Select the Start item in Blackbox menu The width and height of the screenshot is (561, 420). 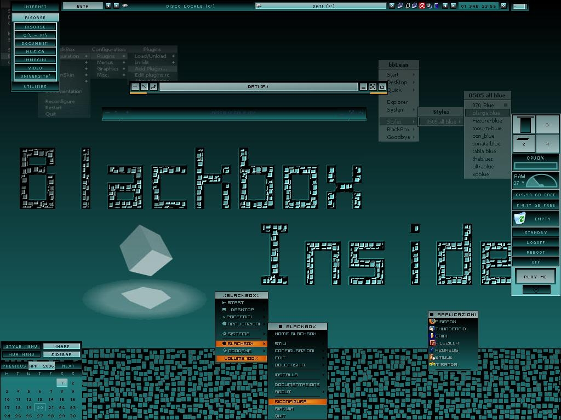tap(242, 302)
